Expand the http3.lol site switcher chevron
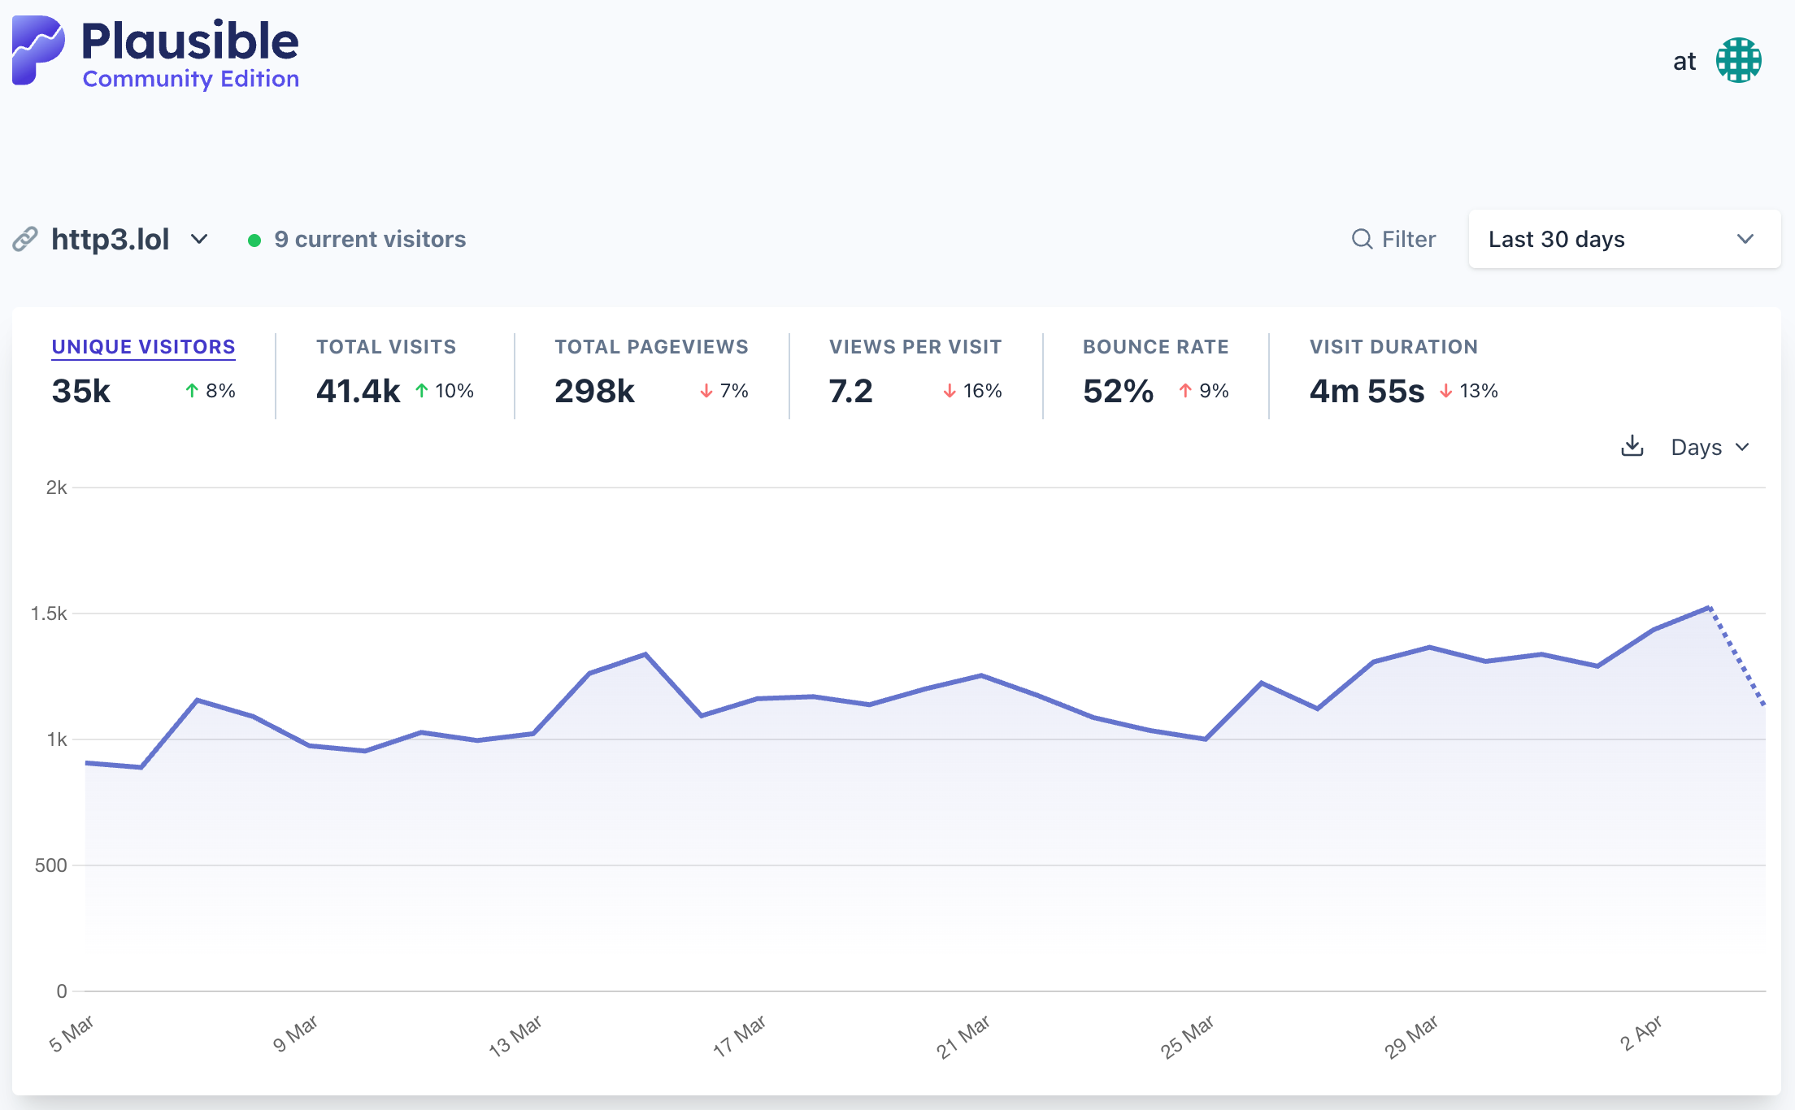This screenshot has width=1795, height=1110. [x=199, y=239]
